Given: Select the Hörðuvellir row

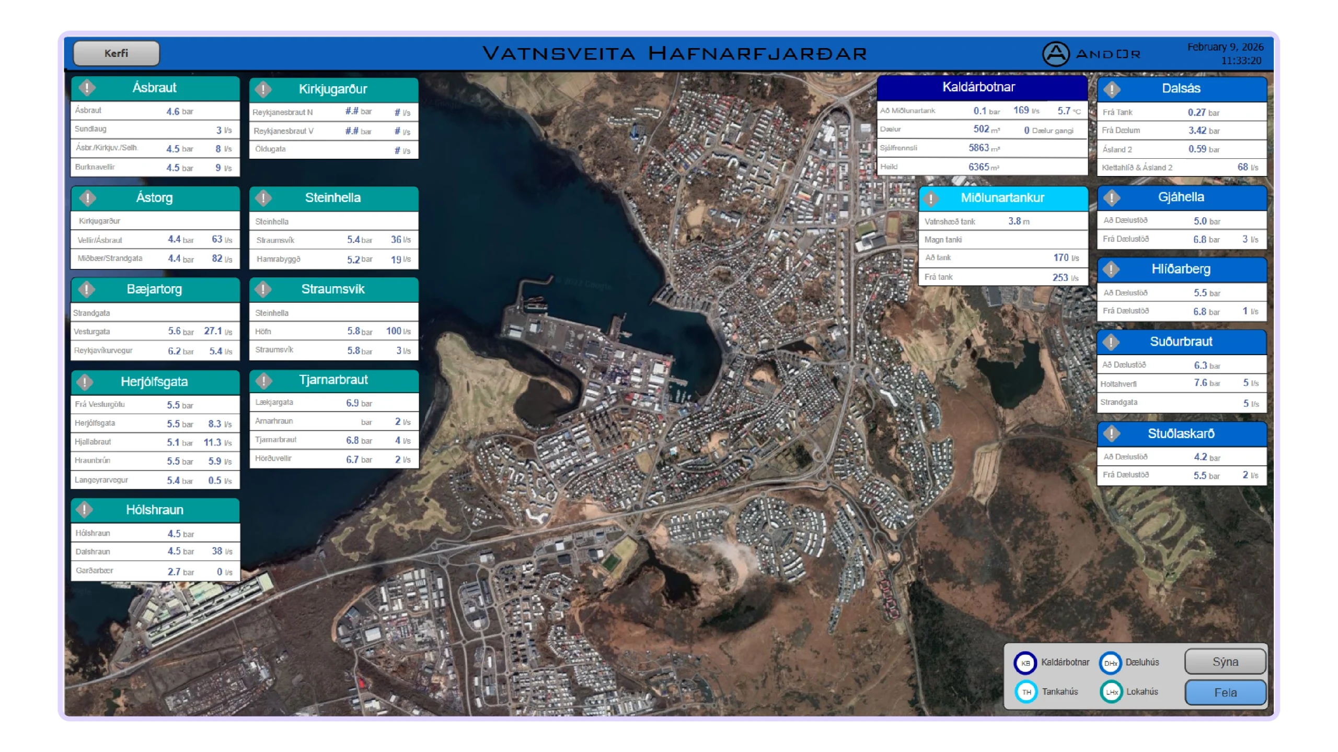Looking at the screenshot, I should pyautogui.click(x=334, y=459).
